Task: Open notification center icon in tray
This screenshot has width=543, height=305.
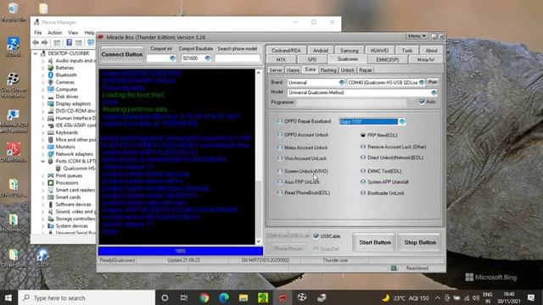Action: click(531, 297)
